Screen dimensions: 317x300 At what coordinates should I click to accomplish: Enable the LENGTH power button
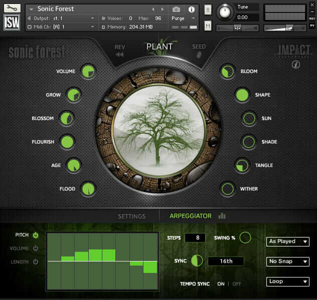point(36,261)
